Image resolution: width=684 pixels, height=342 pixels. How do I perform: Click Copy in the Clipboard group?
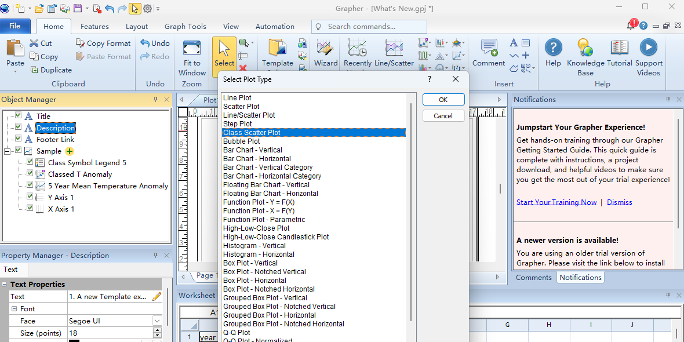coord(43,56)
